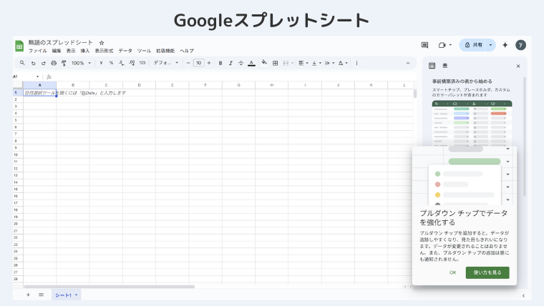Toggle strikethrough formatting
The height and width of the screenshot is (306, 544).
(241, 63)
